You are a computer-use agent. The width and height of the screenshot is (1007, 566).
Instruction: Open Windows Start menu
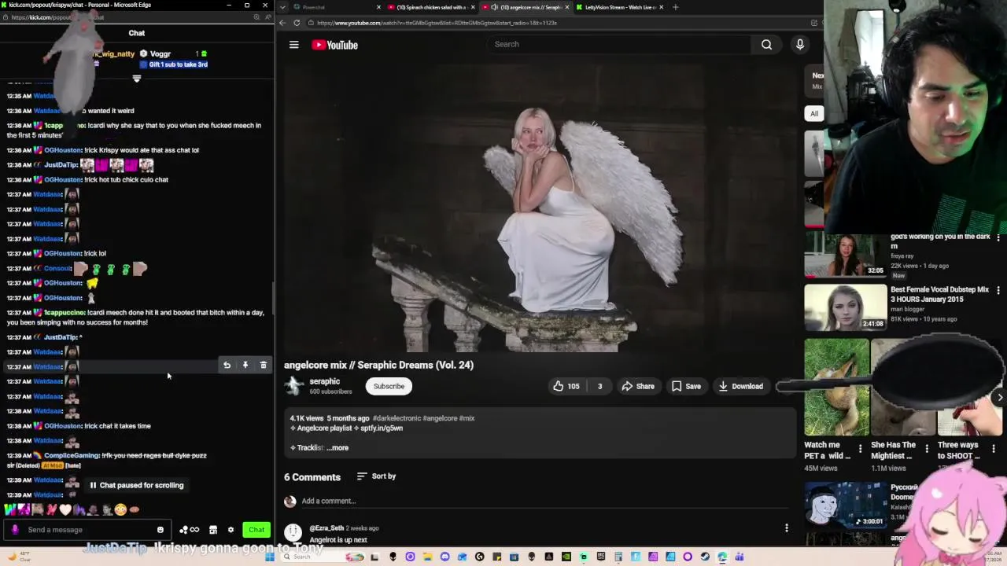tap(271, 557)
